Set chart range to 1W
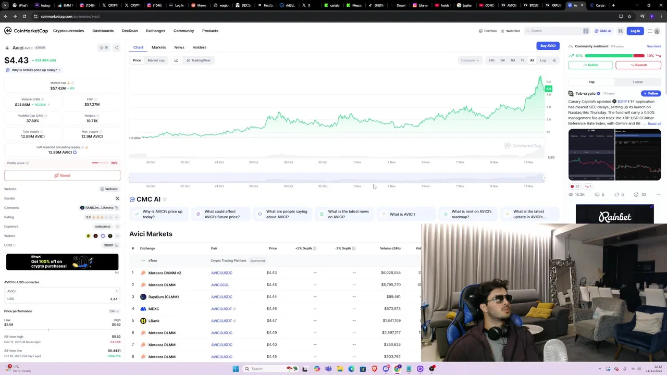Viewport: 667px width, 375px height. [x=502, y=60]
